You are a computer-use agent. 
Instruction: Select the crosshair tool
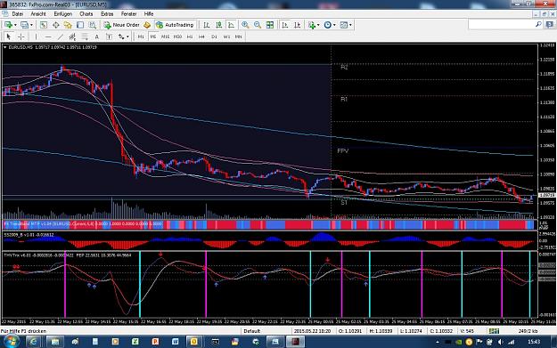coord(21,36)
